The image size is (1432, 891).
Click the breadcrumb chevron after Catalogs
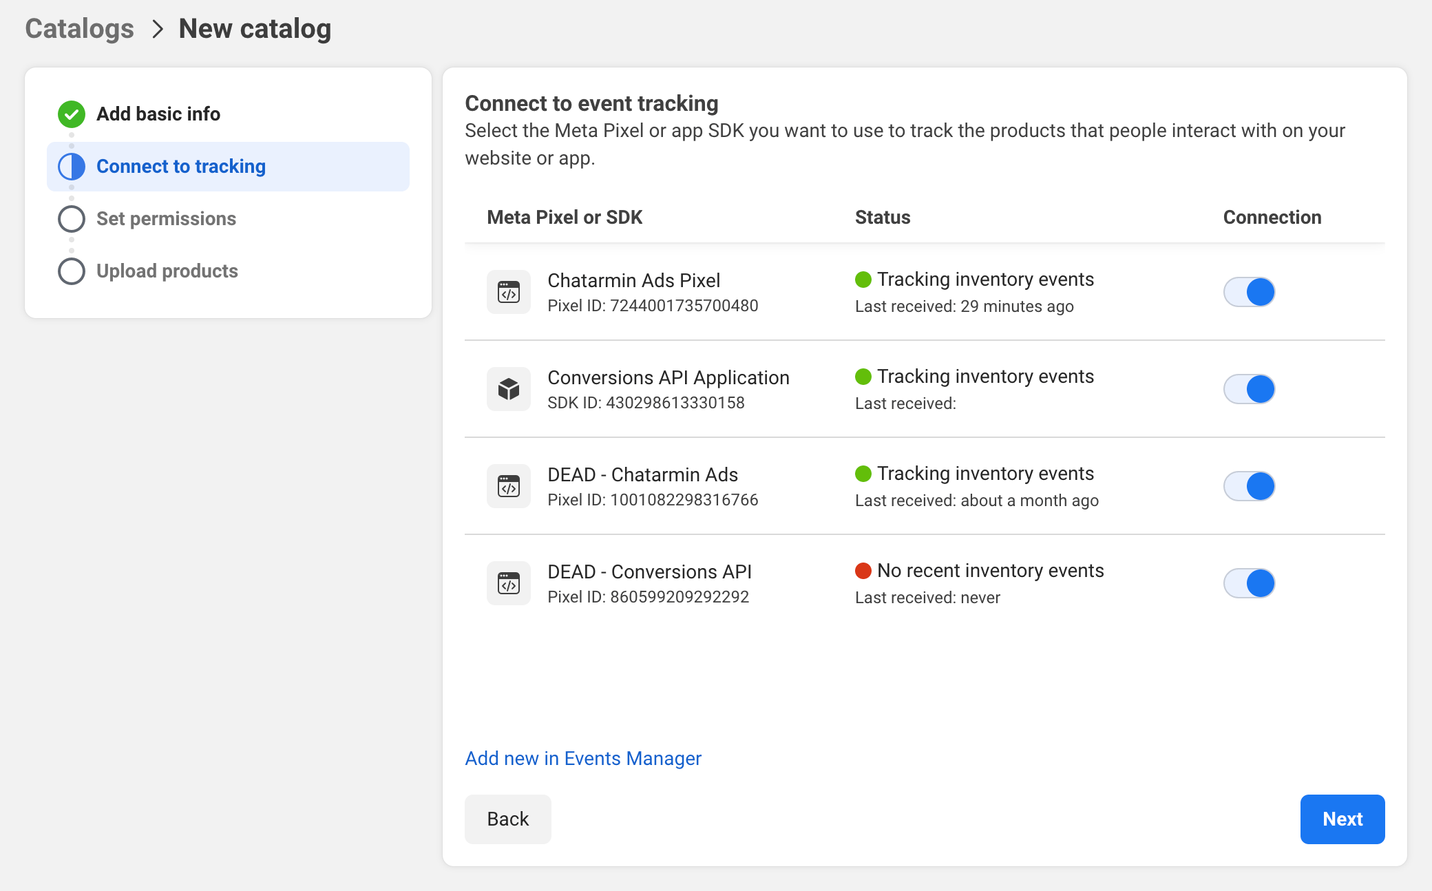(x=158, y=29)
